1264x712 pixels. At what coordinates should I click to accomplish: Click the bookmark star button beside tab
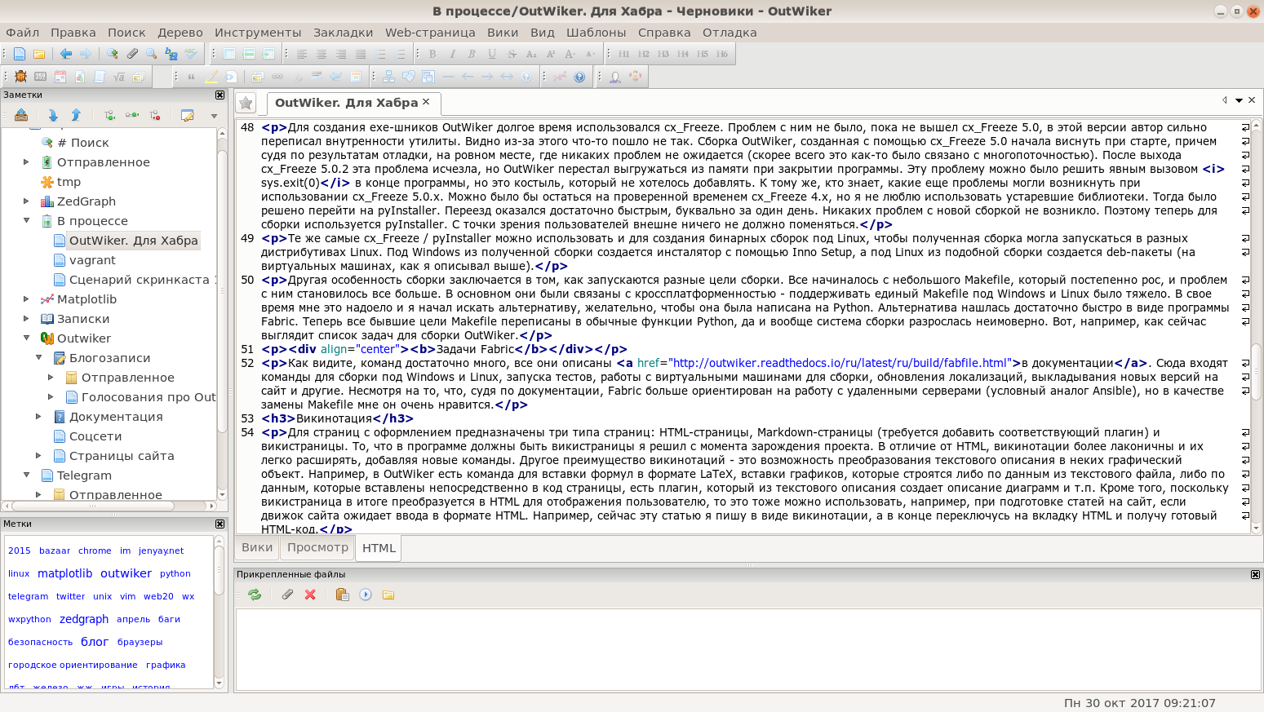[x=246, y=103]
